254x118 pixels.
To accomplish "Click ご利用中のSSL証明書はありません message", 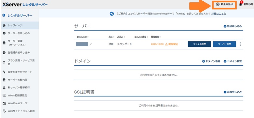I will [x=159, y=106].
